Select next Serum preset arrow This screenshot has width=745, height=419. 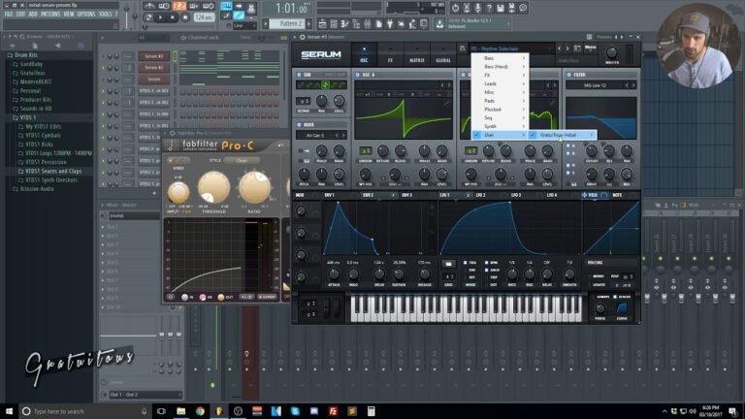pos(567,48)
